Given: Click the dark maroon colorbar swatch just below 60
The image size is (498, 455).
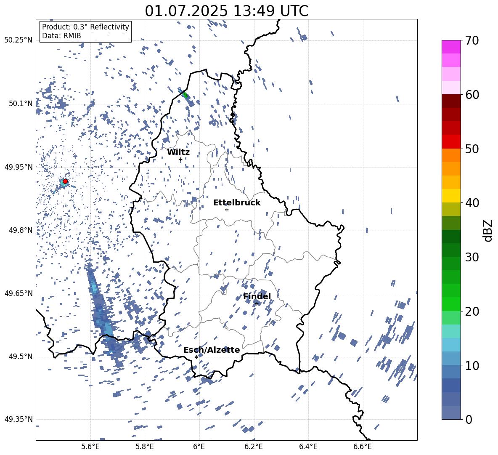Looking at the screenshot, I should (x=451, y=101).
